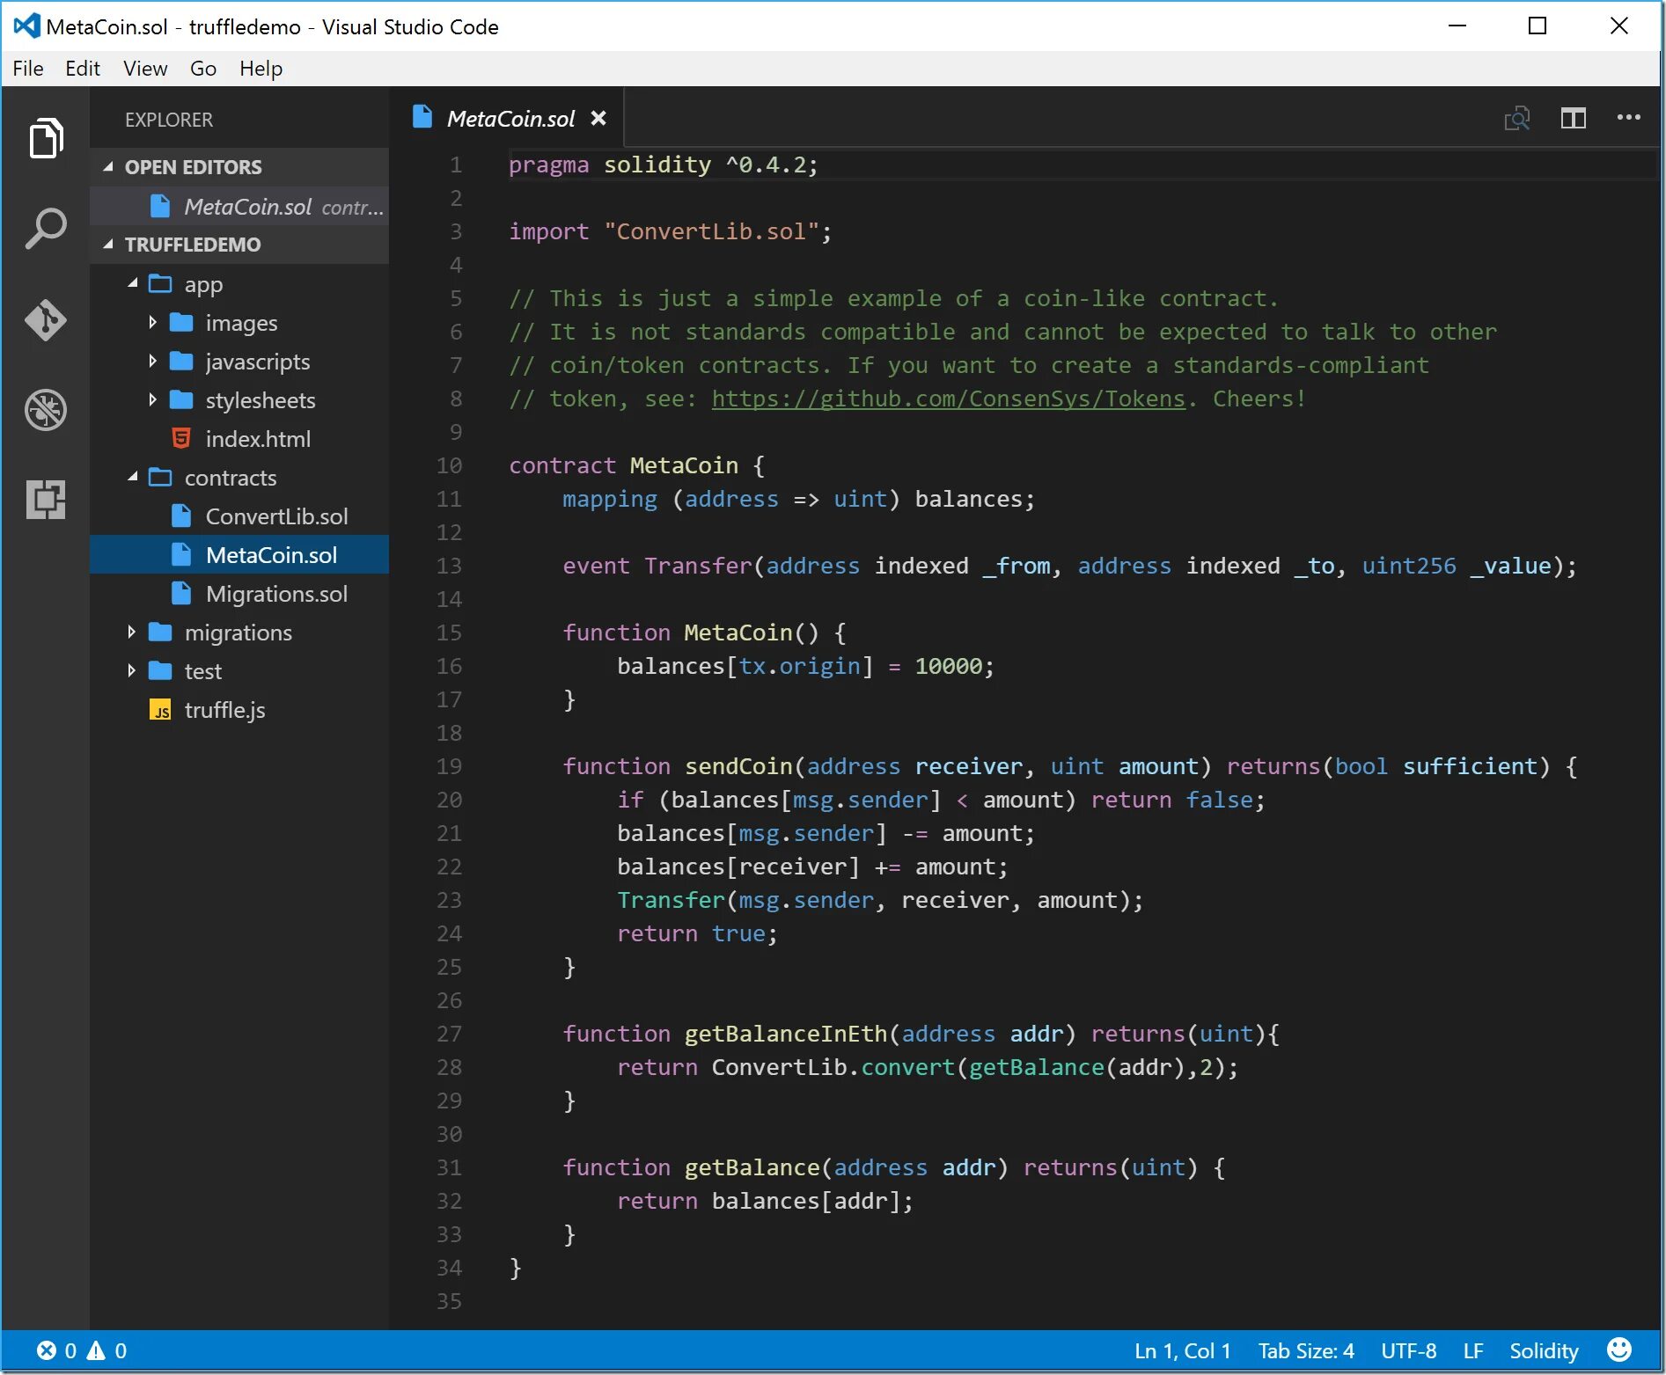Click the images folder icon
This screenshot has height=1375, width=1666.
point(181,322)
